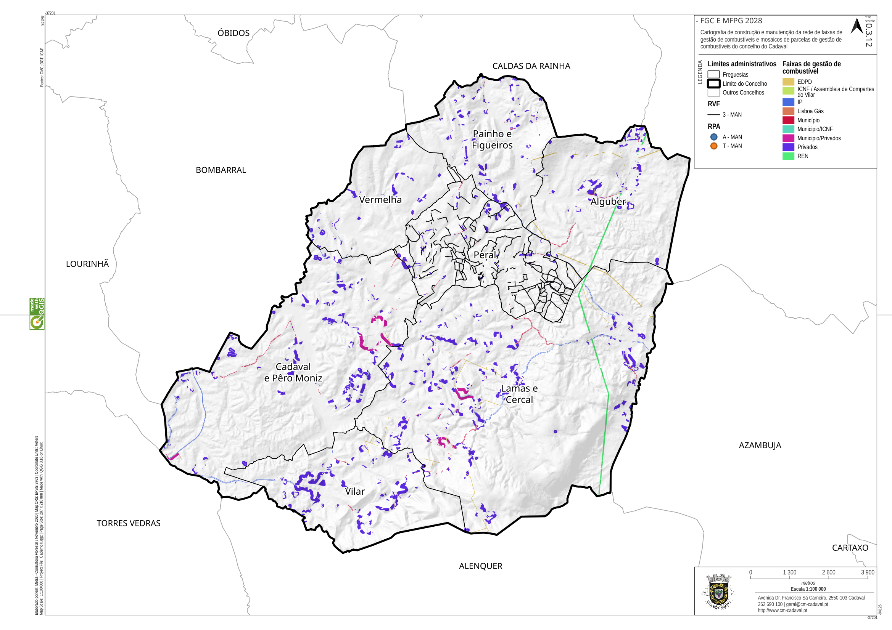892x630 pixels.
Task: Click the RPA legend heading
Action: (x=714, y=127)
